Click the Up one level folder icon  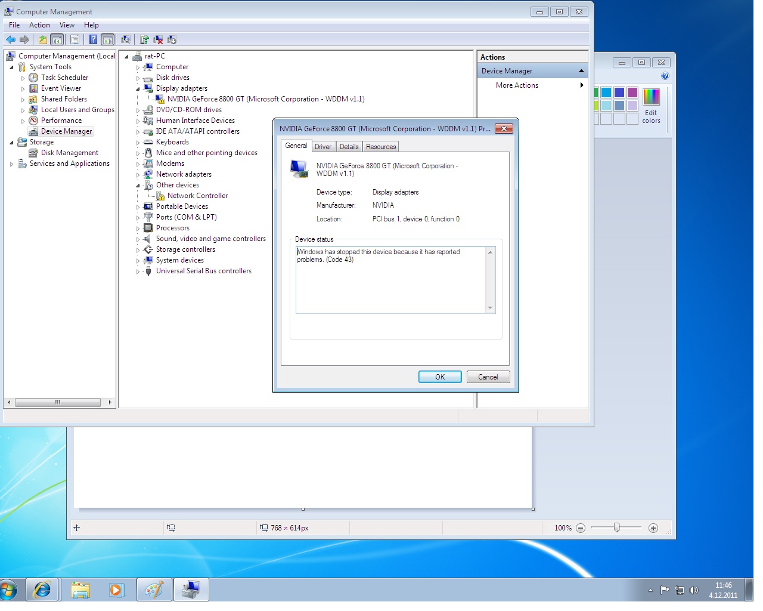(42, 40)
